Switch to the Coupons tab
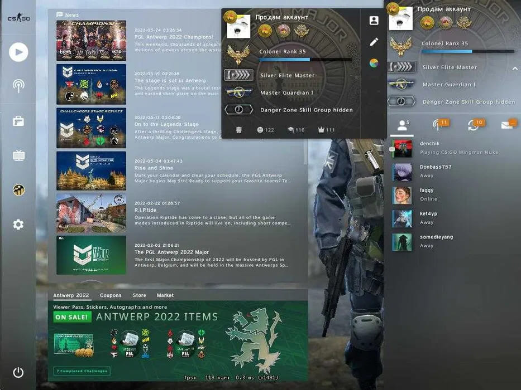 (111, 295)
